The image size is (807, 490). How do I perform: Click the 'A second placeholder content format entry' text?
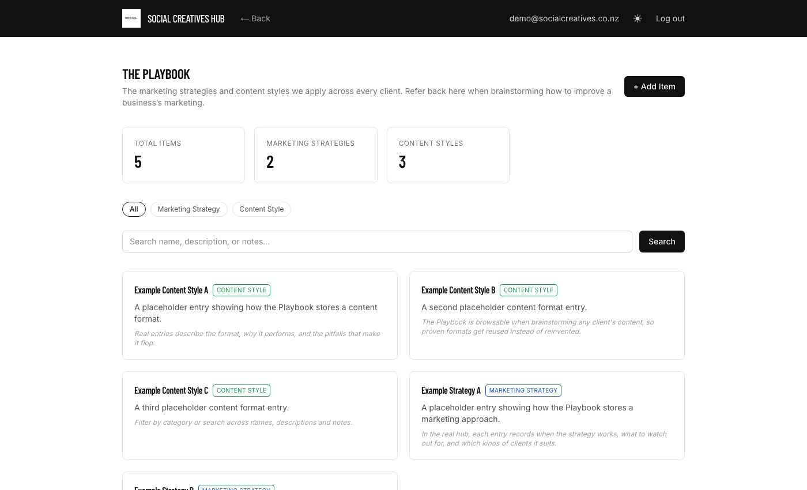504,307
